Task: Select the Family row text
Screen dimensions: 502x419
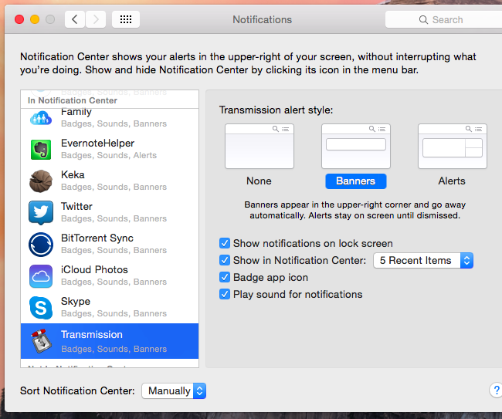Action: [76, 112]
